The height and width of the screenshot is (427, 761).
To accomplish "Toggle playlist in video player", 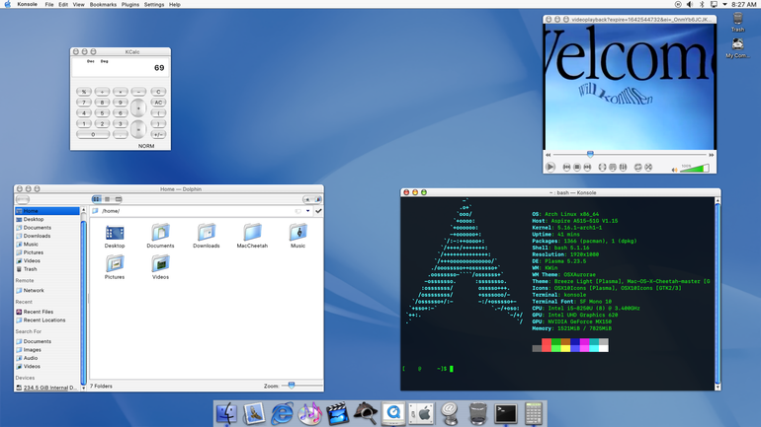I will click(613, 167).
